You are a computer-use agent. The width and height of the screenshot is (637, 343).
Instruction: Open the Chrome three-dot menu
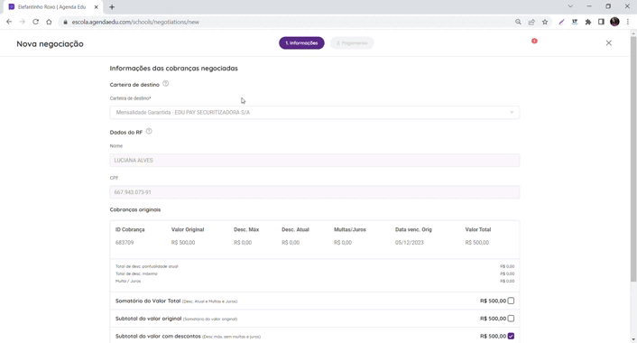(628, 22)
